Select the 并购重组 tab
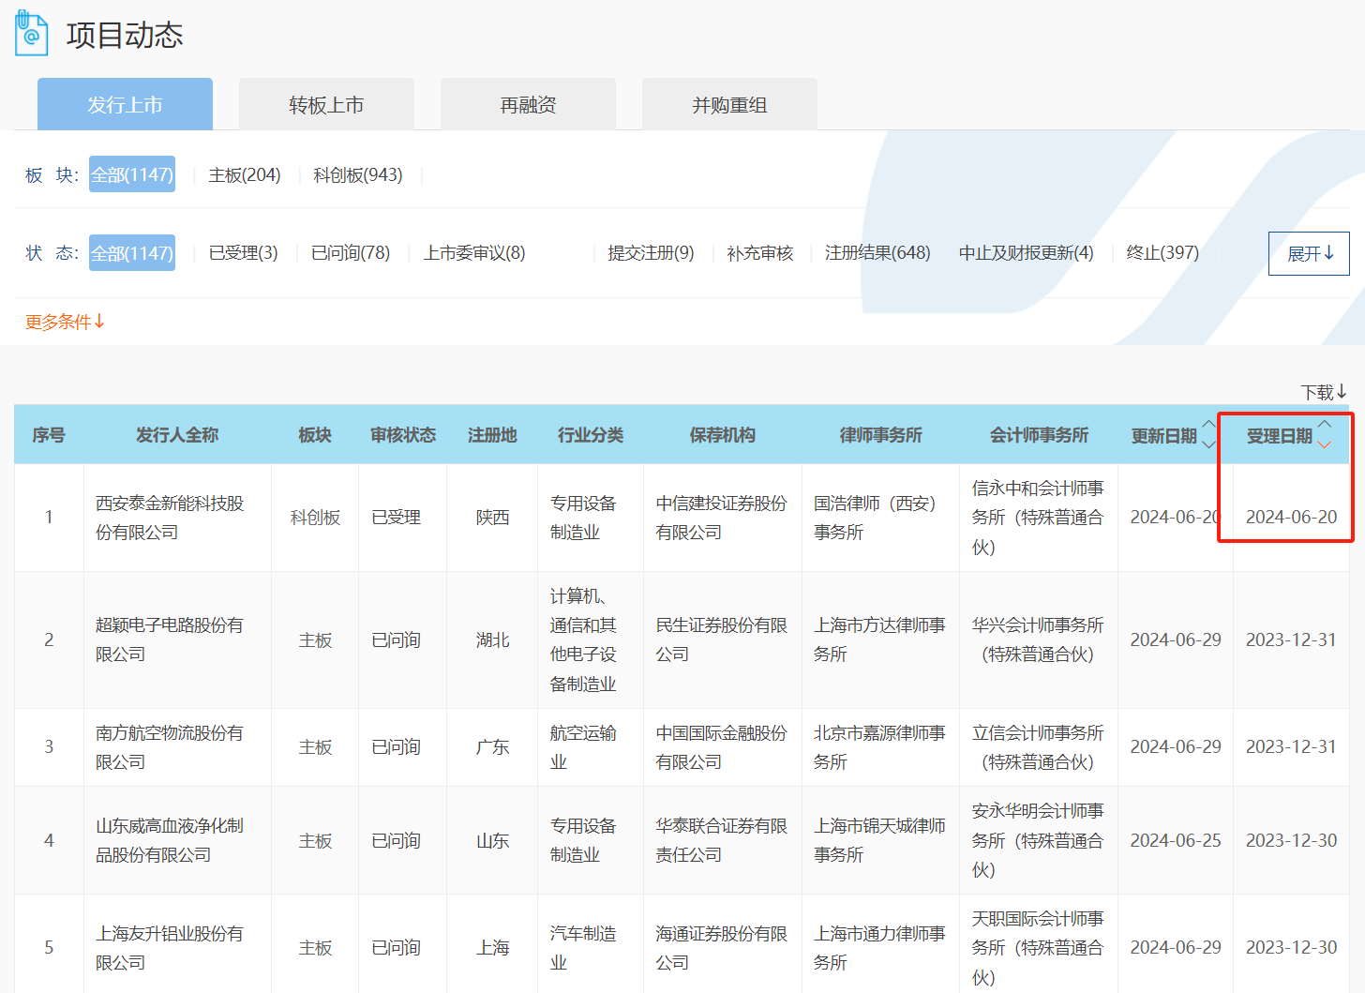 tap(729, 105)
